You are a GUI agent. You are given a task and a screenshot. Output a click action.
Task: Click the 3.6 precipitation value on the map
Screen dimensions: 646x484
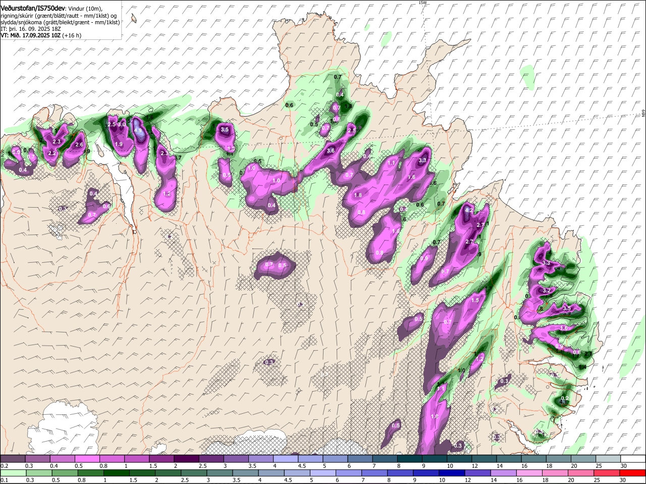(331, 151)
